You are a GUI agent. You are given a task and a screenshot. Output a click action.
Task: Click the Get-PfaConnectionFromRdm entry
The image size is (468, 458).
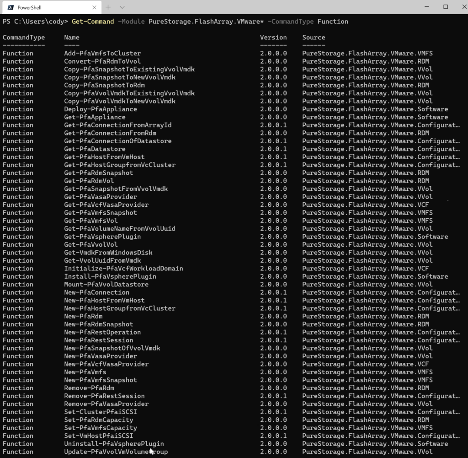110,133
